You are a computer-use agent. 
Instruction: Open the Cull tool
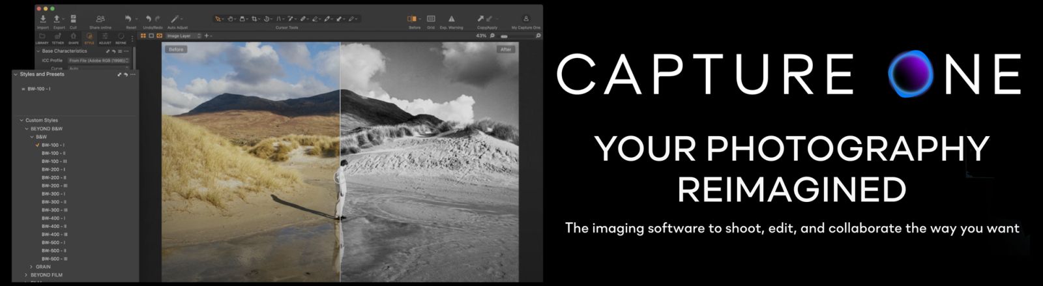click(73, 19)
